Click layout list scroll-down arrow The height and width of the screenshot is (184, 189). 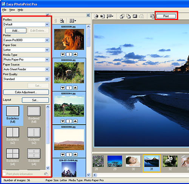click(x=48, y=168)
